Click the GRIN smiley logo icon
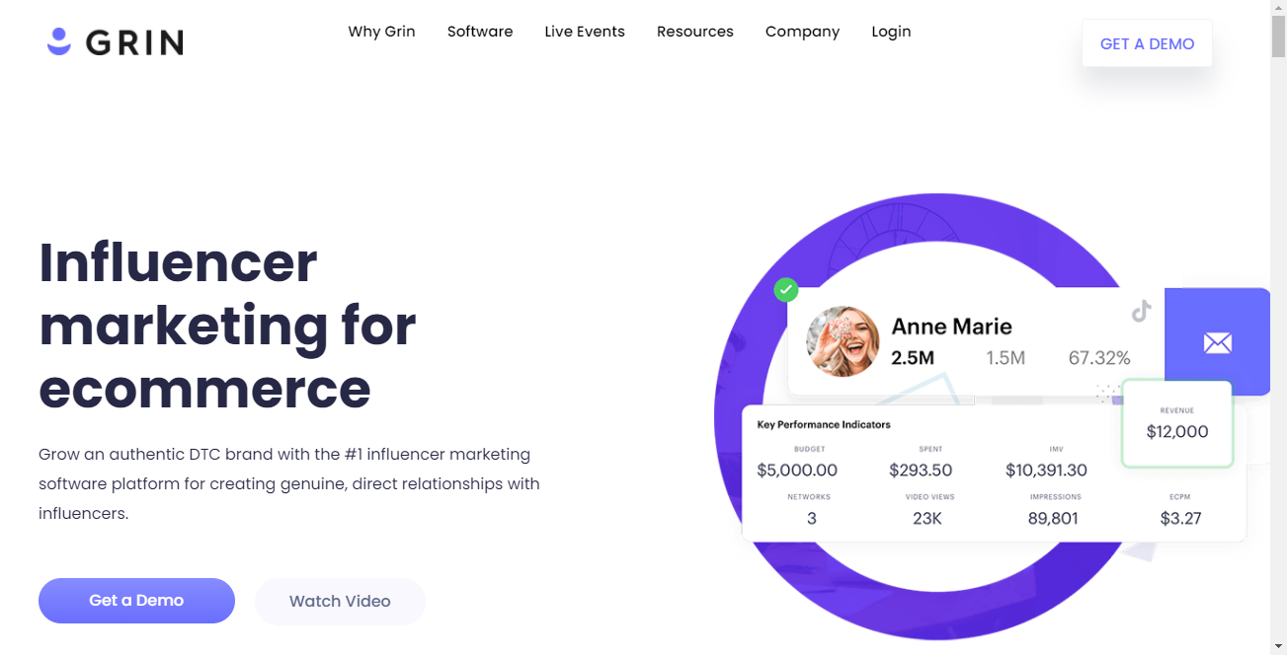 tap(59, 41)
